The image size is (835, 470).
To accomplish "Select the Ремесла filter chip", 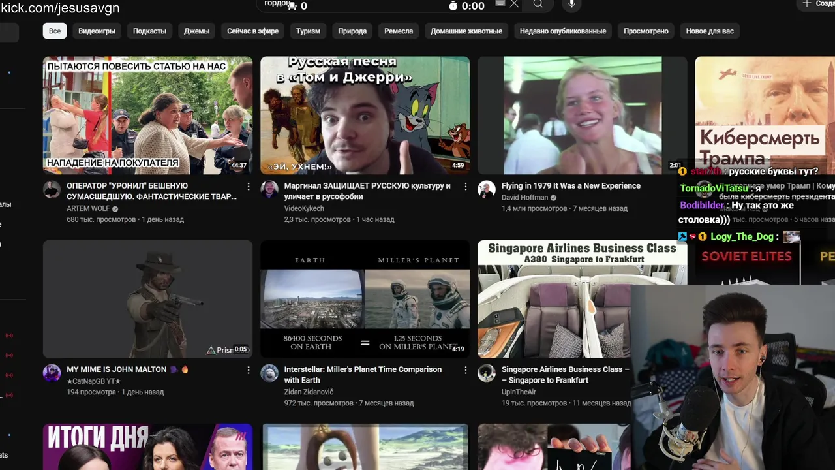I will pos(399,31).
